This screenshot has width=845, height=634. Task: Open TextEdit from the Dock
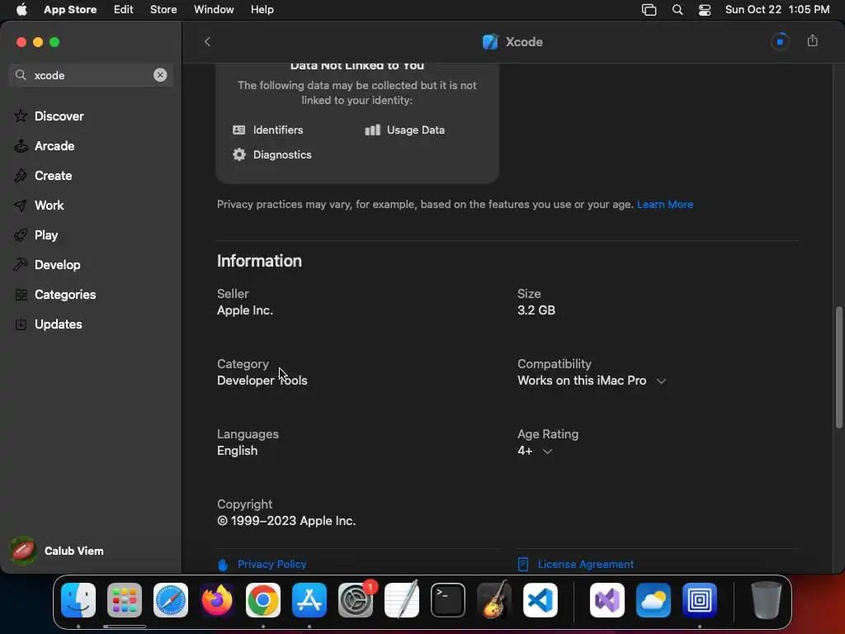click(x=402, y=599)
